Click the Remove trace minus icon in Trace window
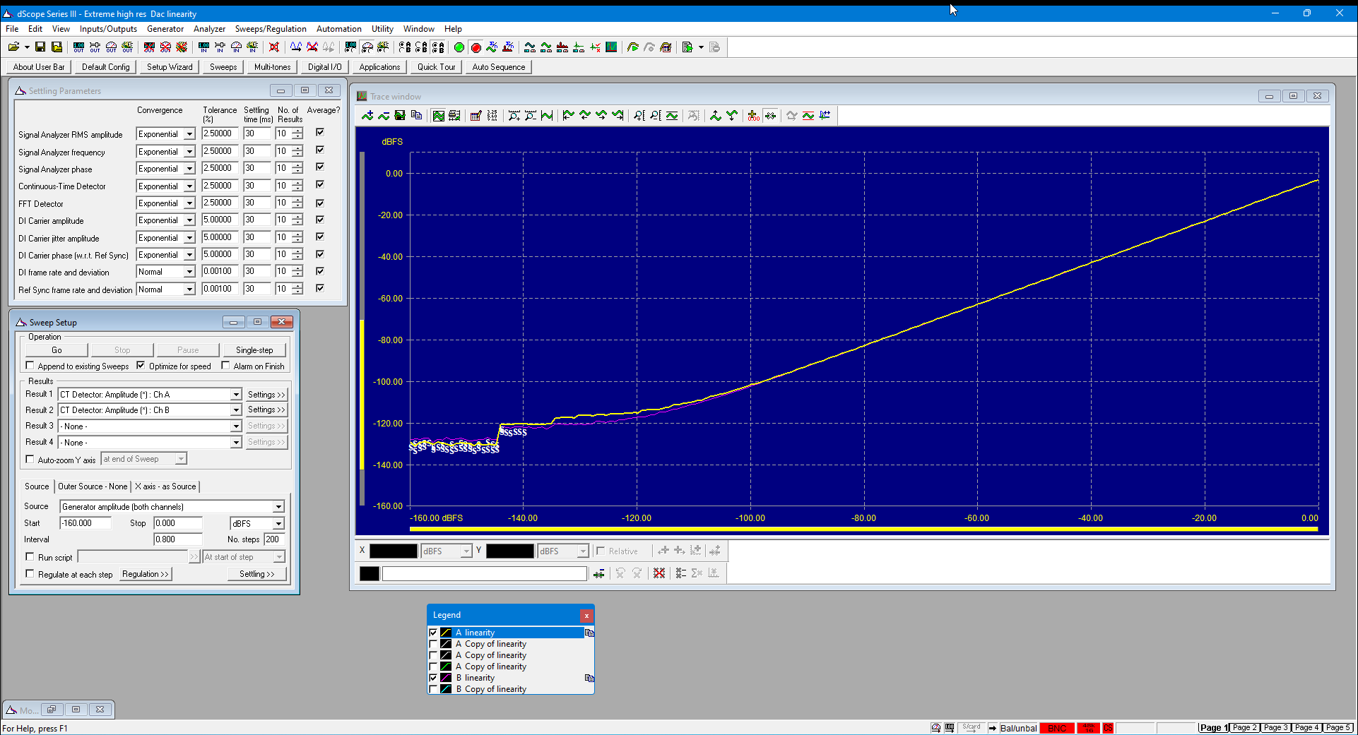 point(384,116)
